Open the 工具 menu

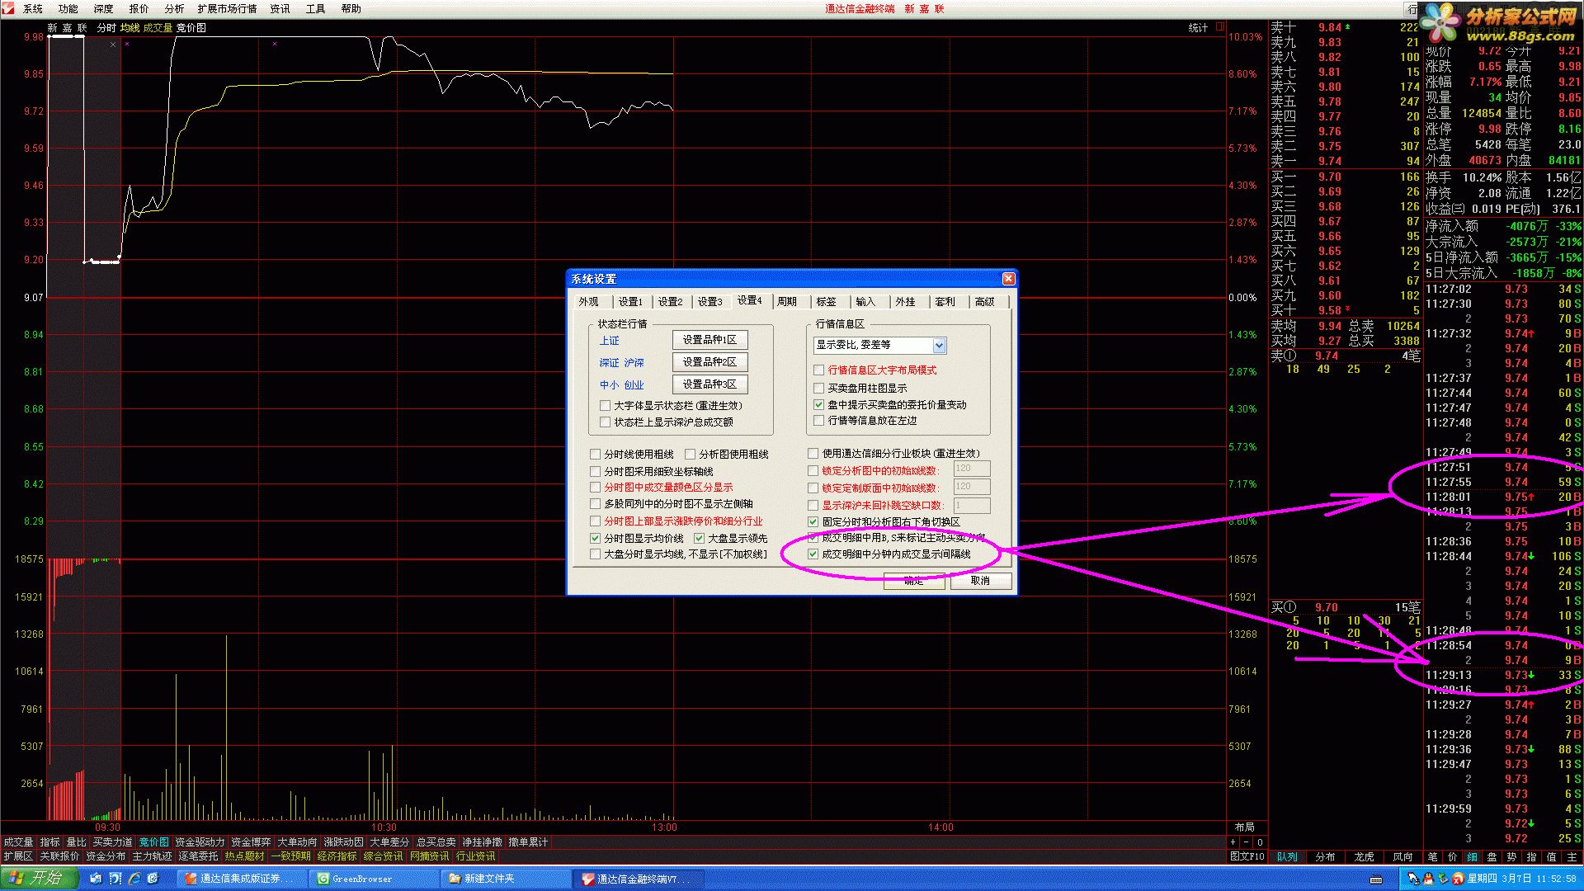[x=315, y=9]
